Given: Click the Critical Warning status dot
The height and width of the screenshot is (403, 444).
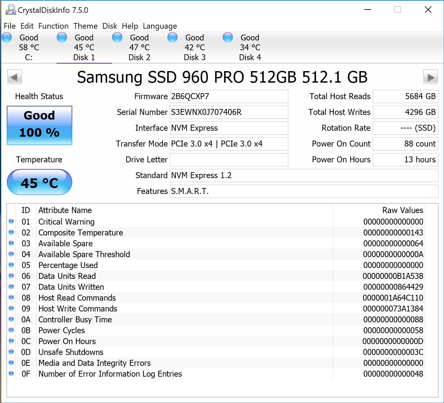Looking at the screenshot, I should pyautogui.click(x=11, y=222).
